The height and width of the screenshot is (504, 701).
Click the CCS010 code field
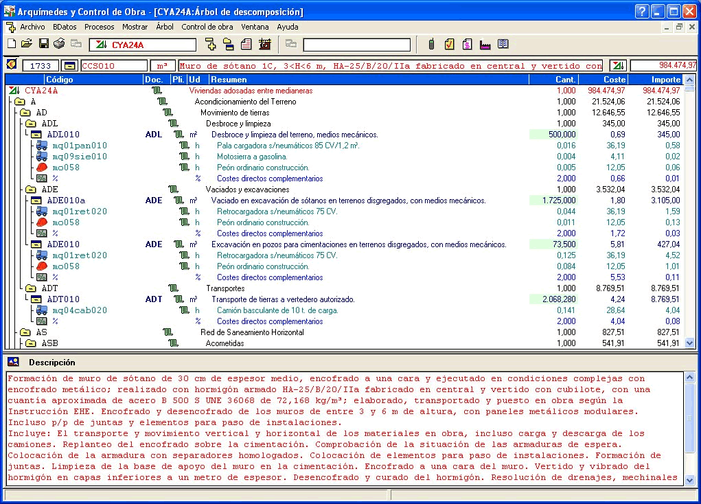pos(115,66)
